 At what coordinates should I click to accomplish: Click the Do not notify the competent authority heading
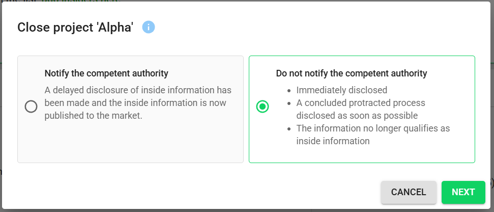click(x=352, y=73)
